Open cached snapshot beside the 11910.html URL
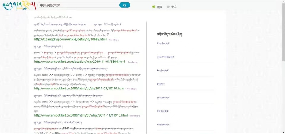Image resolution: width=285 pixels, height=134 pixels. pos(135,115)
